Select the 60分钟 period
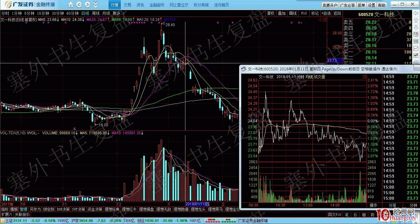This screenshot has width=420, height=224. pos(73,13)
